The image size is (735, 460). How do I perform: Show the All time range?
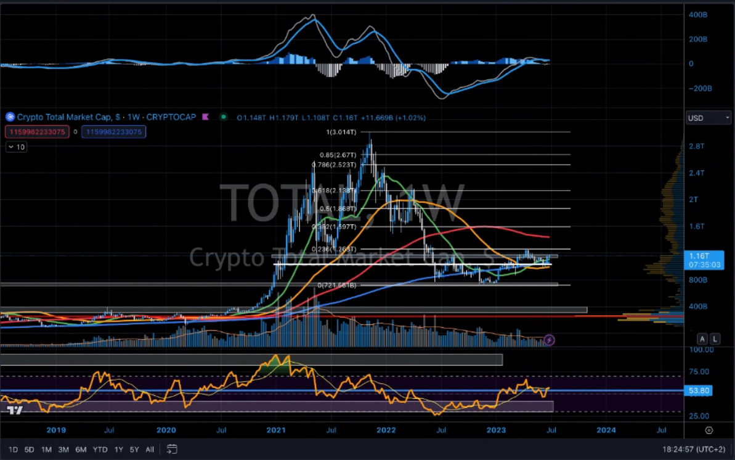(150, 450)
